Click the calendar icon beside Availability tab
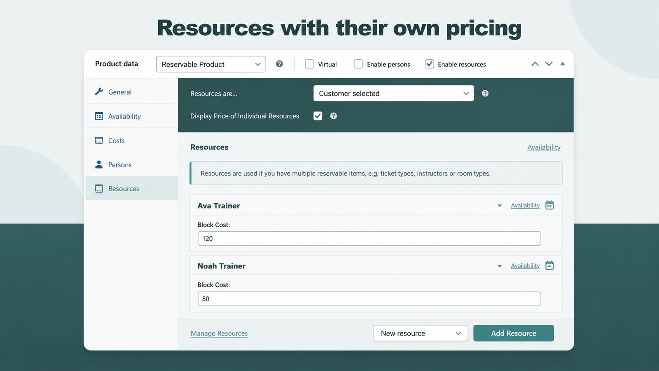Screen dimensions: 659x371 (99, 116)
